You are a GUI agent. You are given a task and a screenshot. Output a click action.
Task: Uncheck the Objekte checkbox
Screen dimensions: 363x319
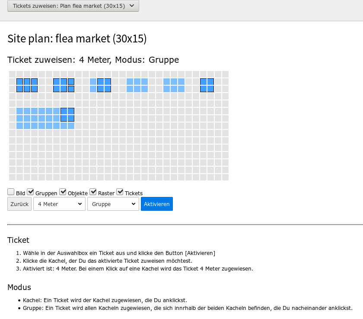click(63, 192)
